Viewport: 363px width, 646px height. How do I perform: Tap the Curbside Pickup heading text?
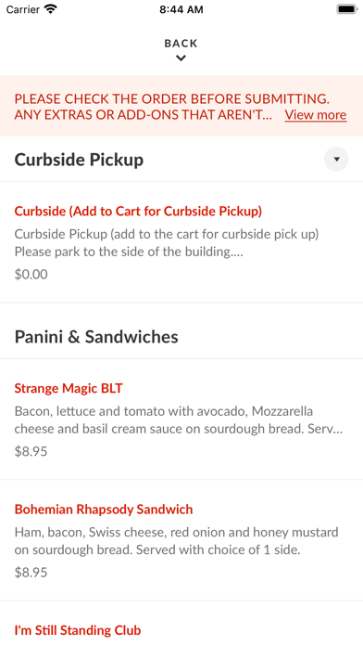pos(79,160)
